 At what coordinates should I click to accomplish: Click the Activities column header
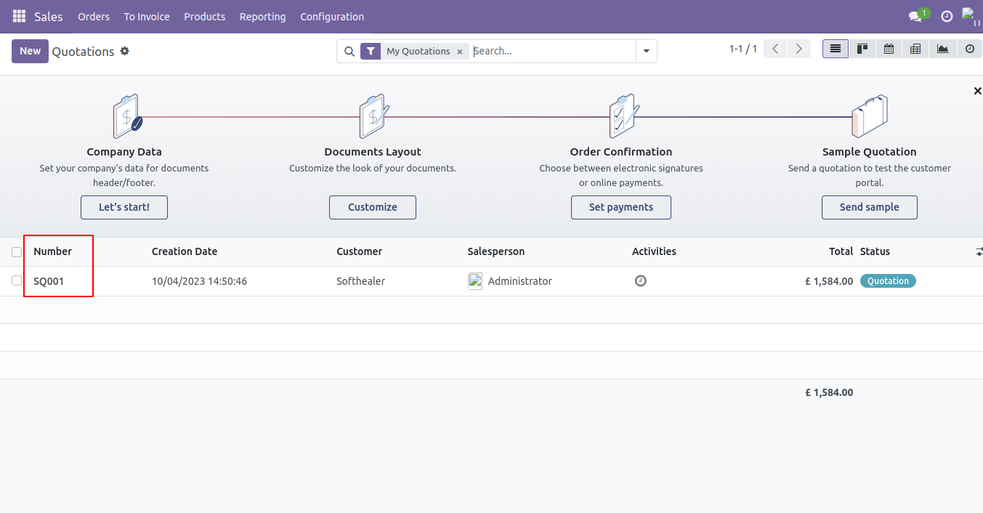(x=654, y=251)
